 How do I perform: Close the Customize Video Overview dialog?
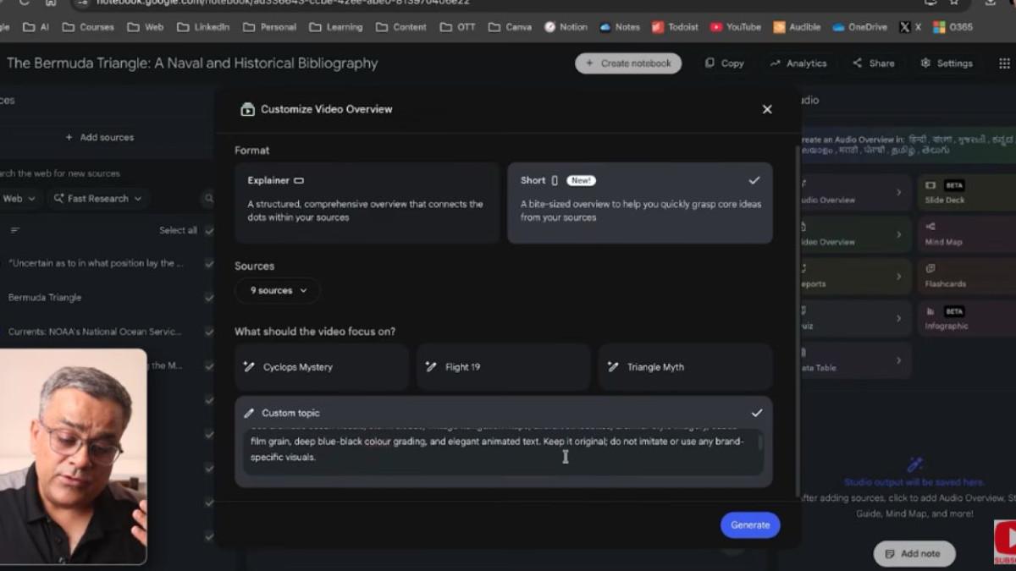tap(767, 109)
